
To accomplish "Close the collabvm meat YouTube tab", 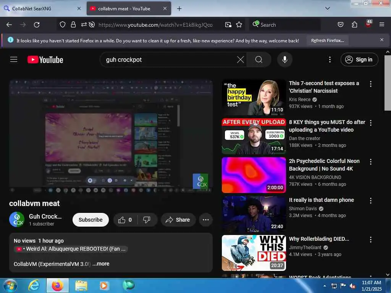I will [x=165, y=8].
